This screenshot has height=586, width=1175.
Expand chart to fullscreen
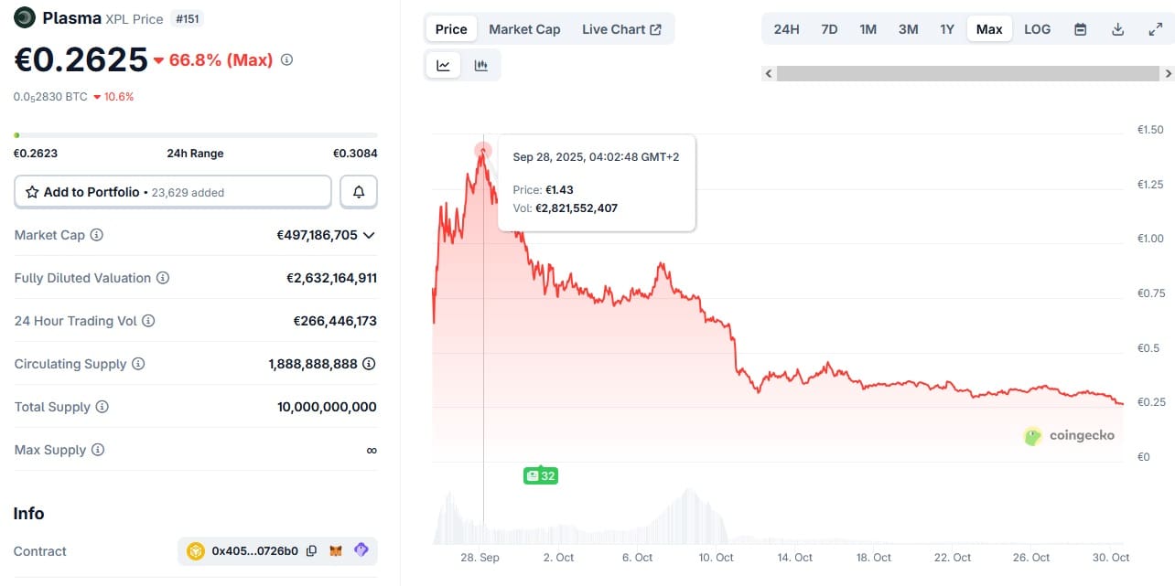[1155, 29]
